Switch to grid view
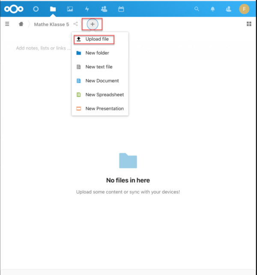Viewport: 257px width, 275px height. tap(249, 24)
